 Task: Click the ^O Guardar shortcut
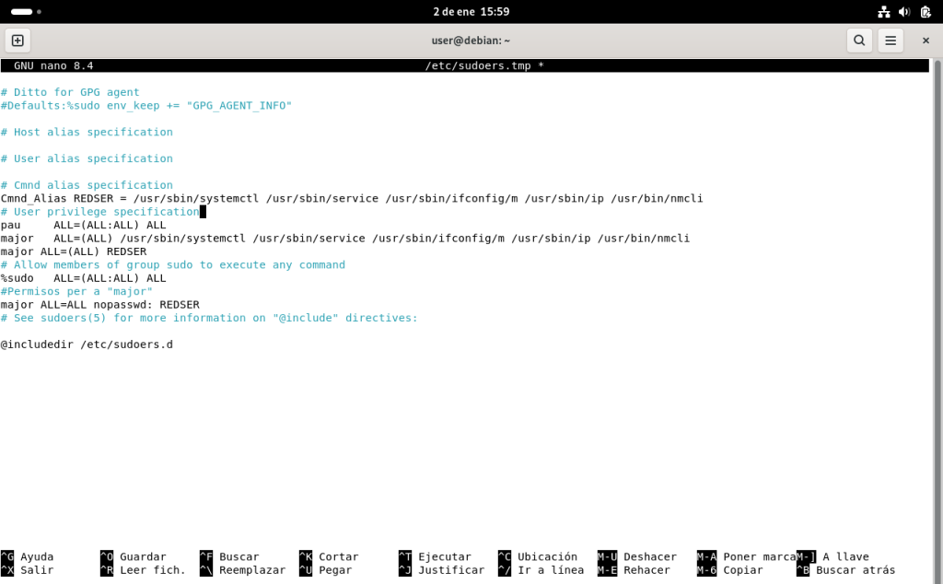click(134, 556)
